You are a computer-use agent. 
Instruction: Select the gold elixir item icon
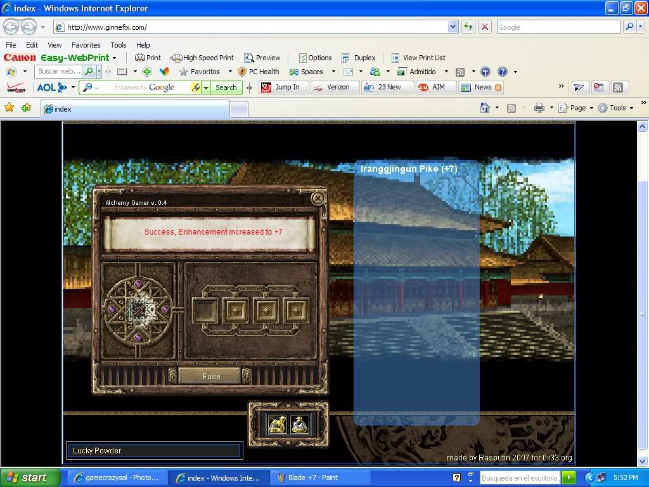(x=278, y=424)
